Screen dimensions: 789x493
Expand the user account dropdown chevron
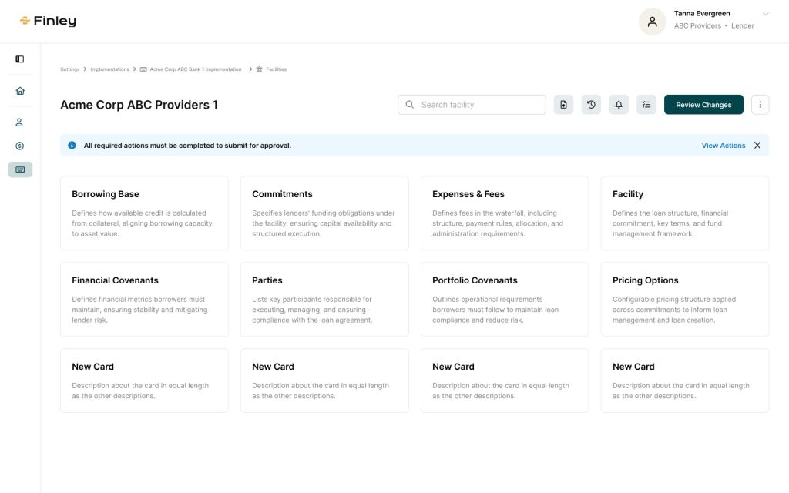(x=765, y=14)
